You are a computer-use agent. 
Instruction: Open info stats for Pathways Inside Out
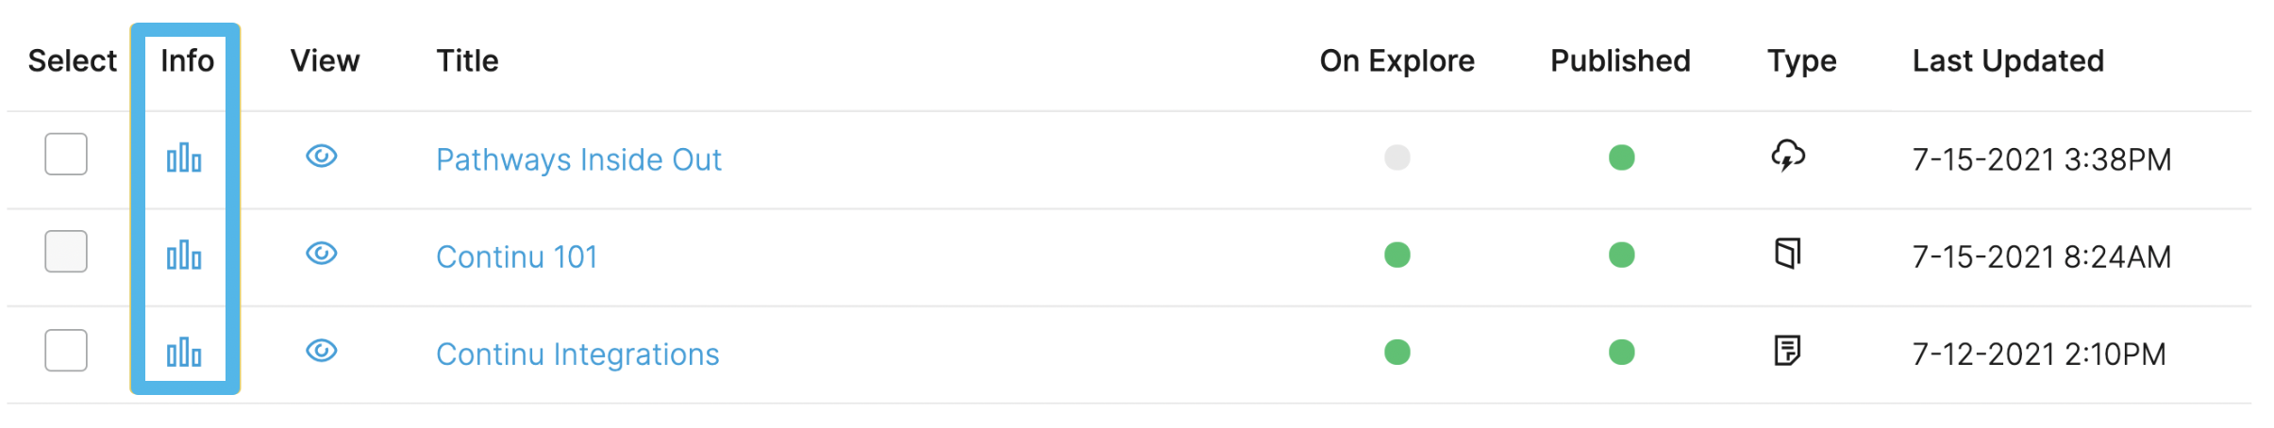(x=184, y=157)
